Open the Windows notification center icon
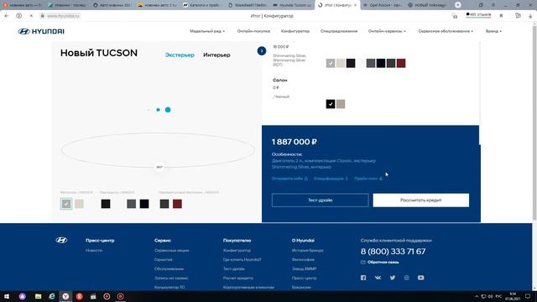 (528, 296)
